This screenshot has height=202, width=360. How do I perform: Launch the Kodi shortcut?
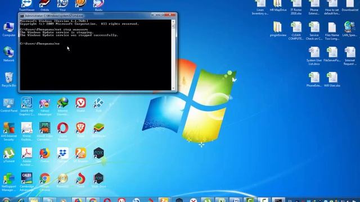pyautogui.click(x=98, y=104)
